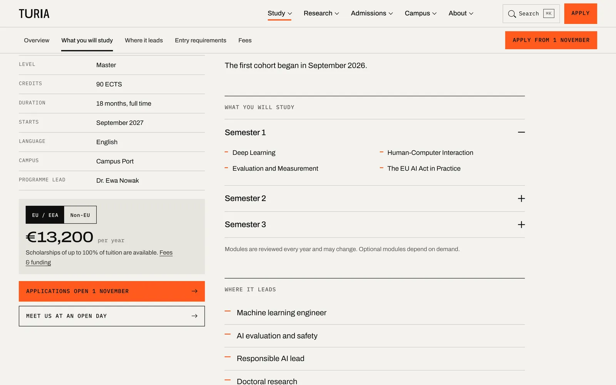This screenshot has width=616, height=385.
Task: Click the Dr. Ewa Nowak name
Action: [x=117, y=181]
